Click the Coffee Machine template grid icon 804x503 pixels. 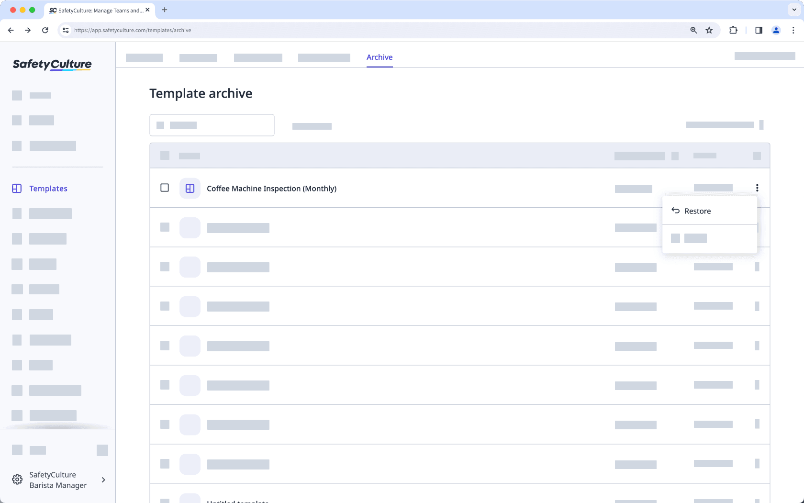pos(190,188)
